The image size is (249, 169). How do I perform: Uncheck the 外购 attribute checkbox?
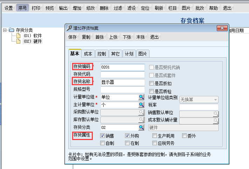(x=127, y=135)
